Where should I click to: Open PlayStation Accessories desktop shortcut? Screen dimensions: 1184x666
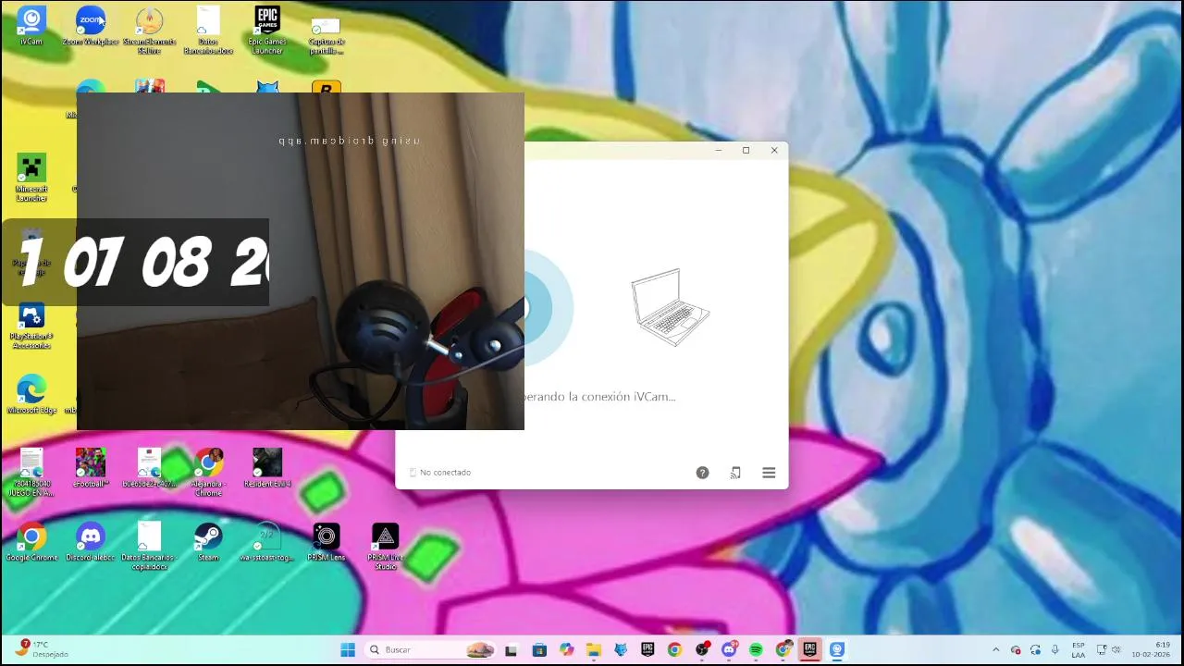[31, 326]
